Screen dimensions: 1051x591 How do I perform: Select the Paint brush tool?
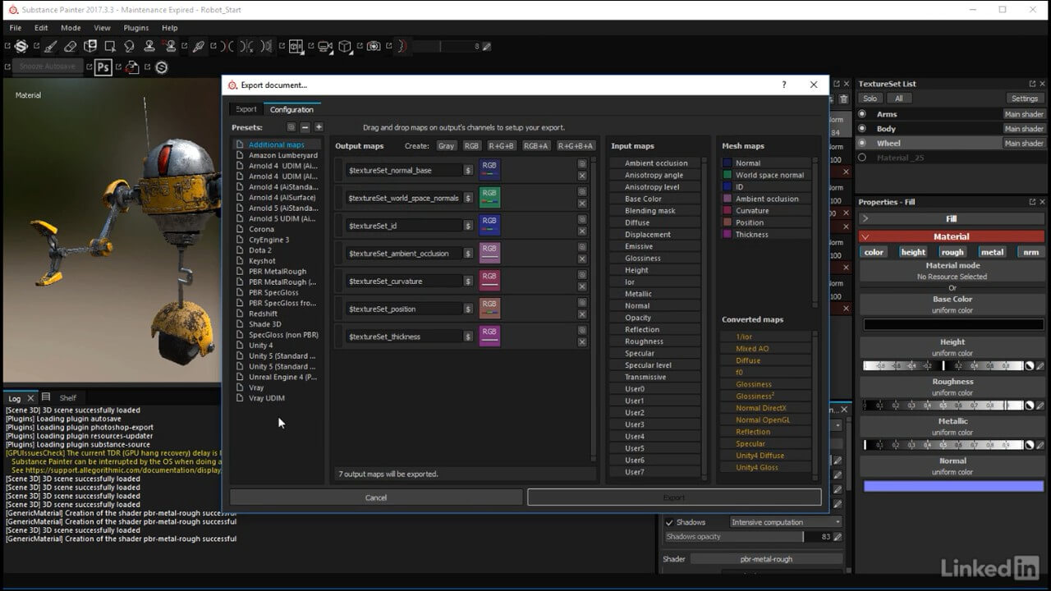51,47
